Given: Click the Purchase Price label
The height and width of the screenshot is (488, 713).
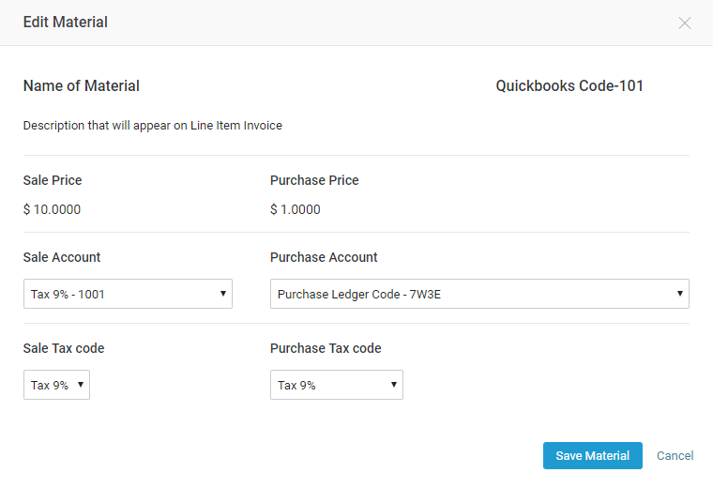Looking at the screenshot, I should (314, 180).
